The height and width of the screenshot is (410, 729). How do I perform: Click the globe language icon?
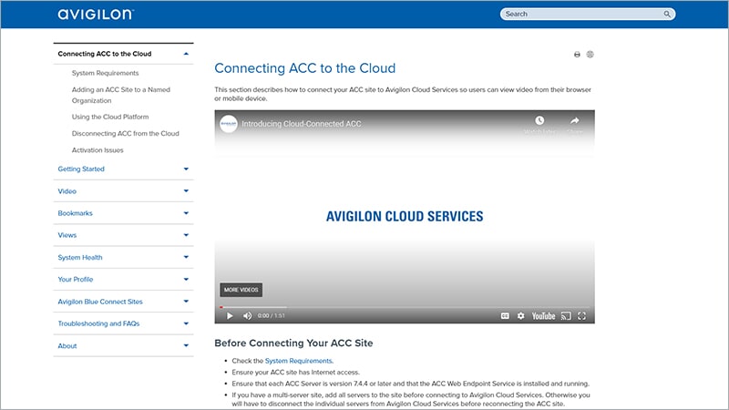590,55
